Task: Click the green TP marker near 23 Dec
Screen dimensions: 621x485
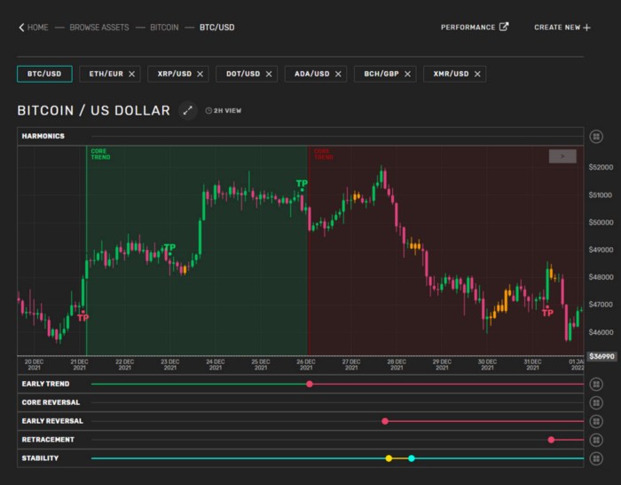Action: [169, 248]
